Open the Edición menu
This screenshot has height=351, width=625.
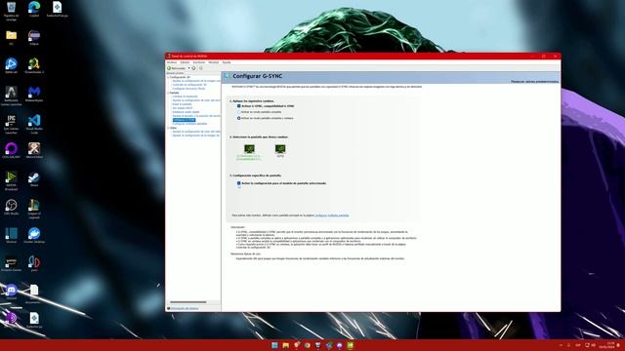click(185, 62)
